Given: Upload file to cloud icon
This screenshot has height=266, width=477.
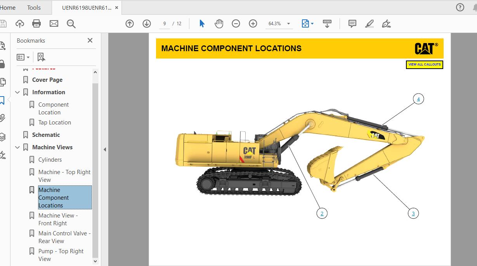Looking at the screenshot, I should pyautogui.click(x=20, y=24).
